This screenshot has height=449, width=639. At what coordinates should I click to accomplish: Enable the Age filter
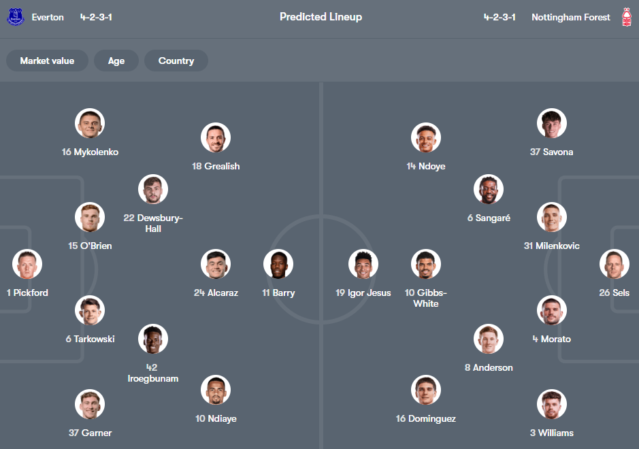point(116,61)
